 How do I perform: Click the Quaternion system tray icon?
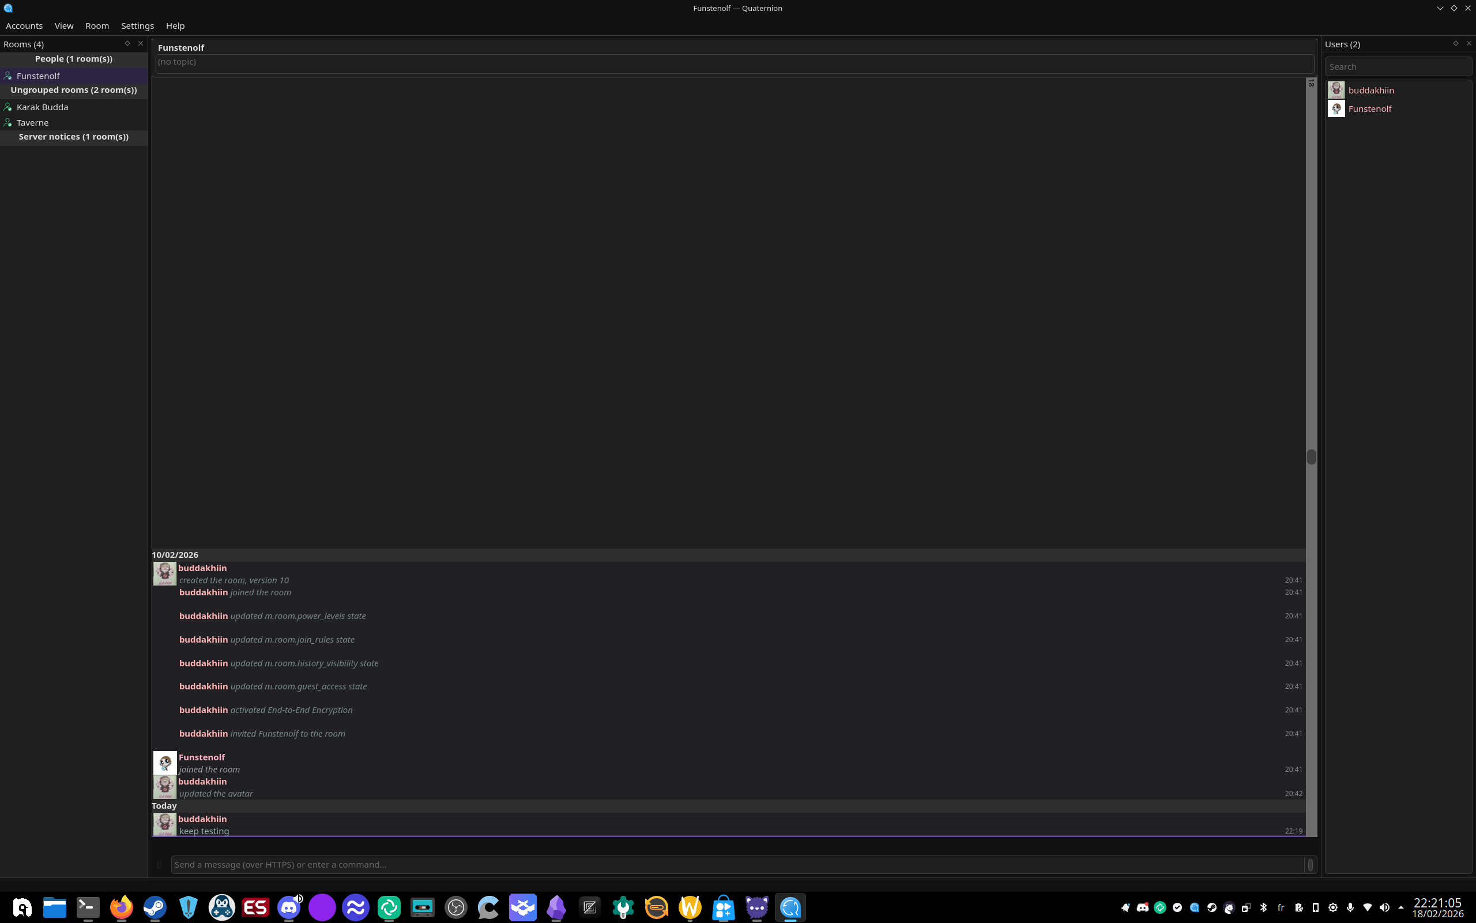tap(1194, 908)
